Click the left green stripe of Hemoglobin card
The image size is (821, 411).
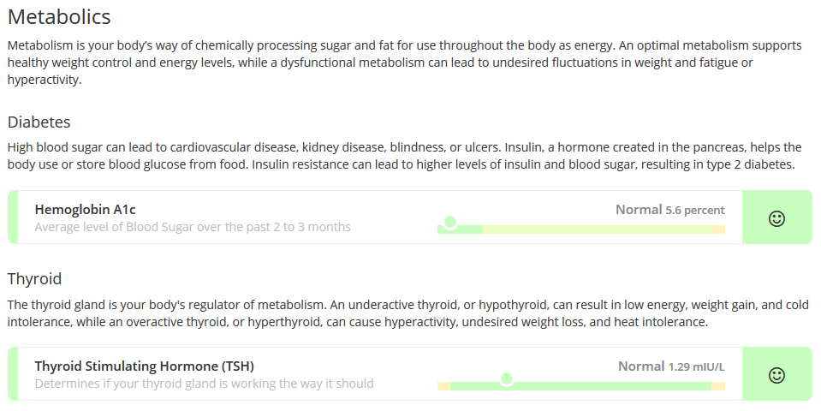13,217
